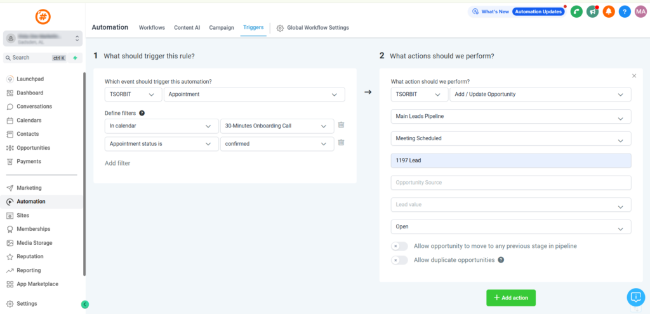This screenshot has height=314, width=650.
Task: Open the orange notifications bell
Action: (x=609, y=11)
